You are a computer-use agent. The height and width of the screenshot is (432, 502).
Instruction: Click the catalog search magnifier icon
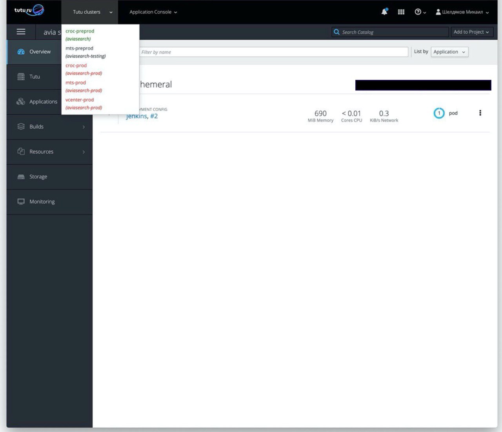336,32
